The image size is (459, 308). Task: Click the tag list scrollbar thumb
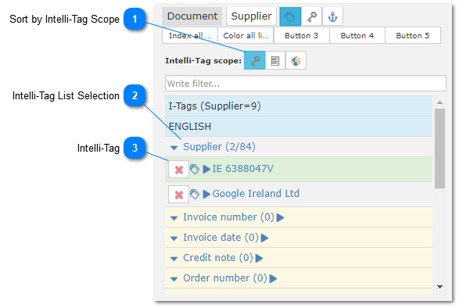pyautogui.click(x=439, y=149)
